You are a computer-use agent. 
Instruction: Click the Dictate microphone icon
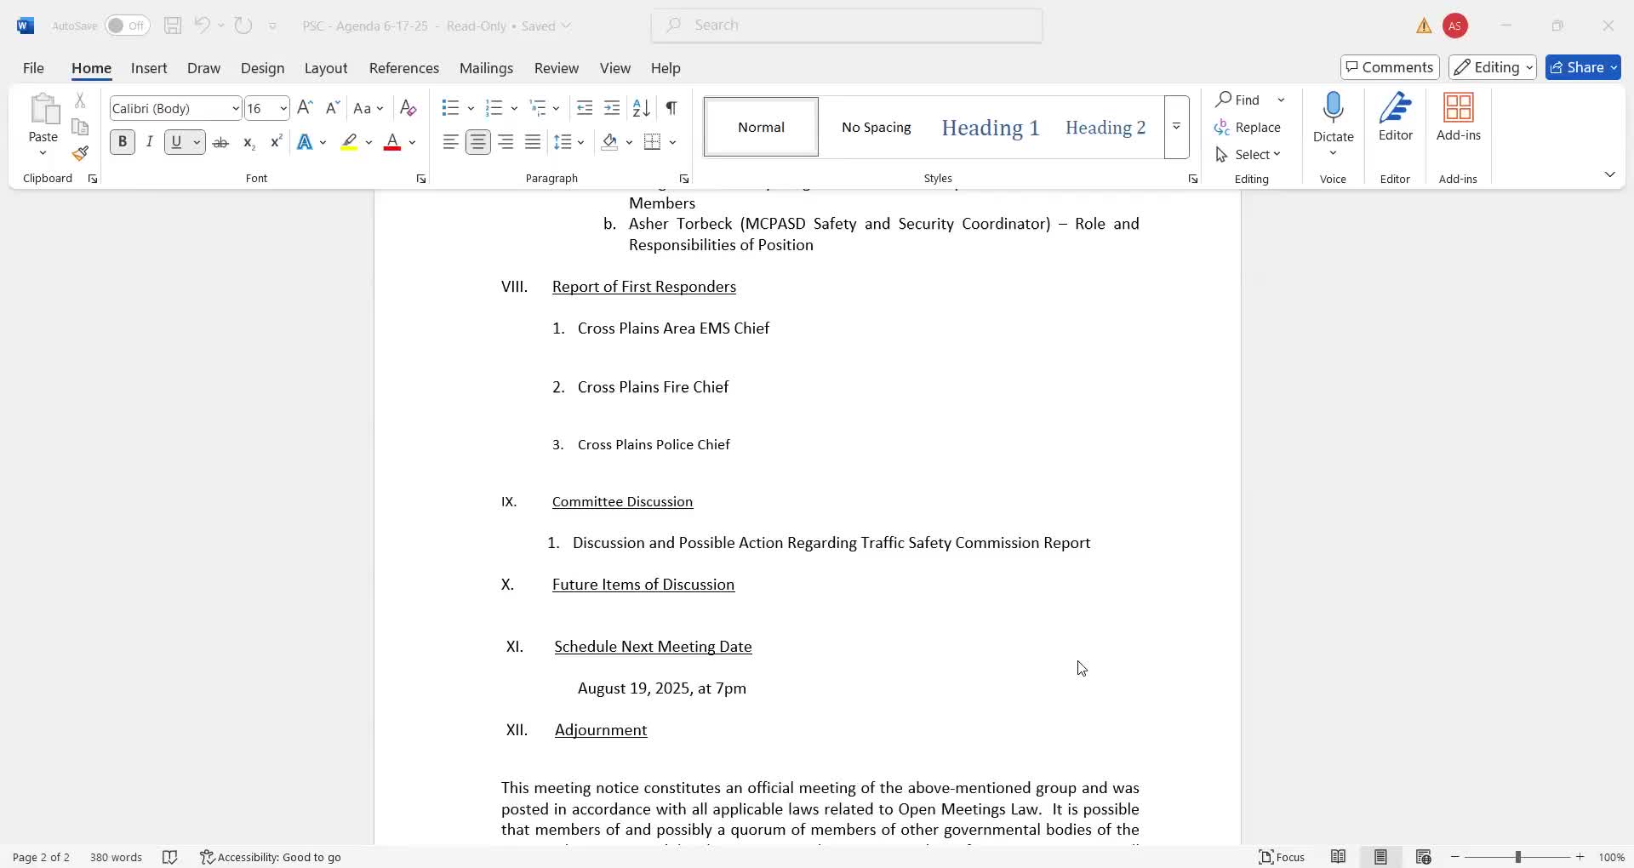pos(1333,109)
